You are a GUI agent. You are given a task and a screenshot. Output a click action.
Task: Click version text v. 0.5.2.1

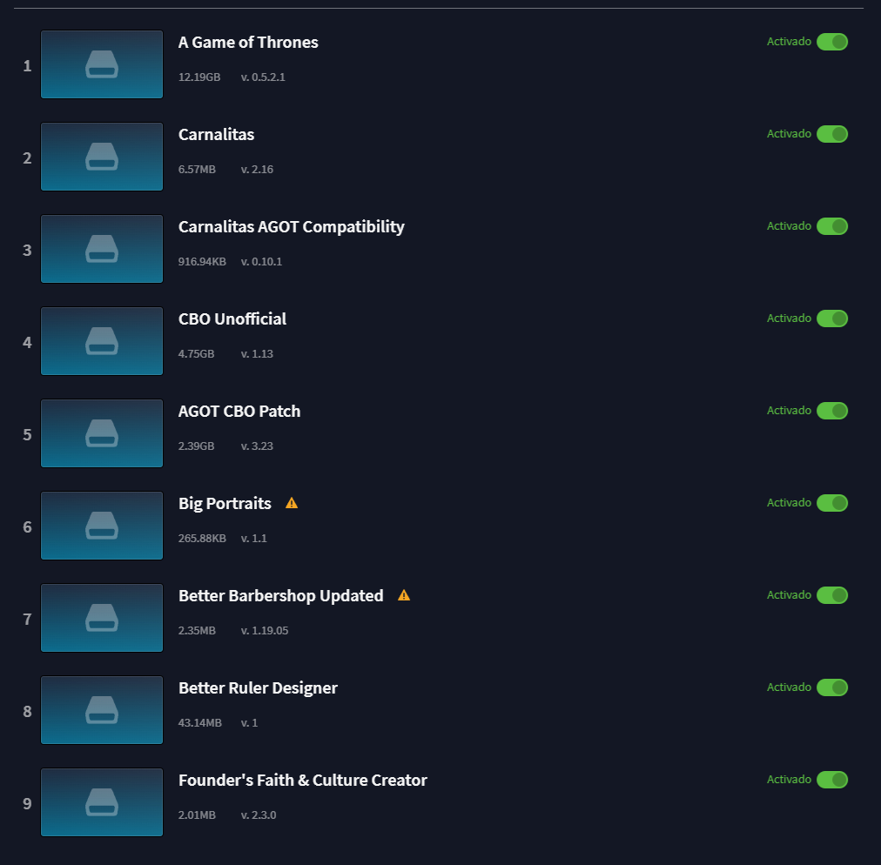pos(263,77)
